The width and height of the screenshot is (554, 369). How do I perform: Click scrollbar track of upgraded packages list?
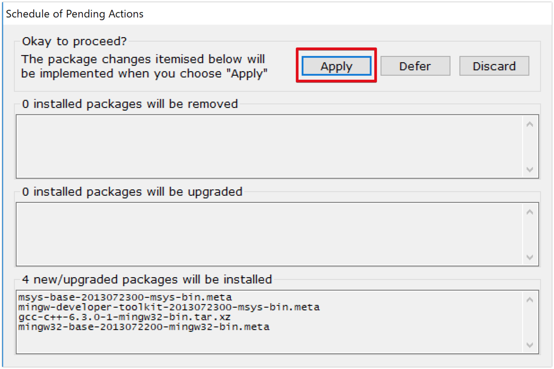coord(530,234)
